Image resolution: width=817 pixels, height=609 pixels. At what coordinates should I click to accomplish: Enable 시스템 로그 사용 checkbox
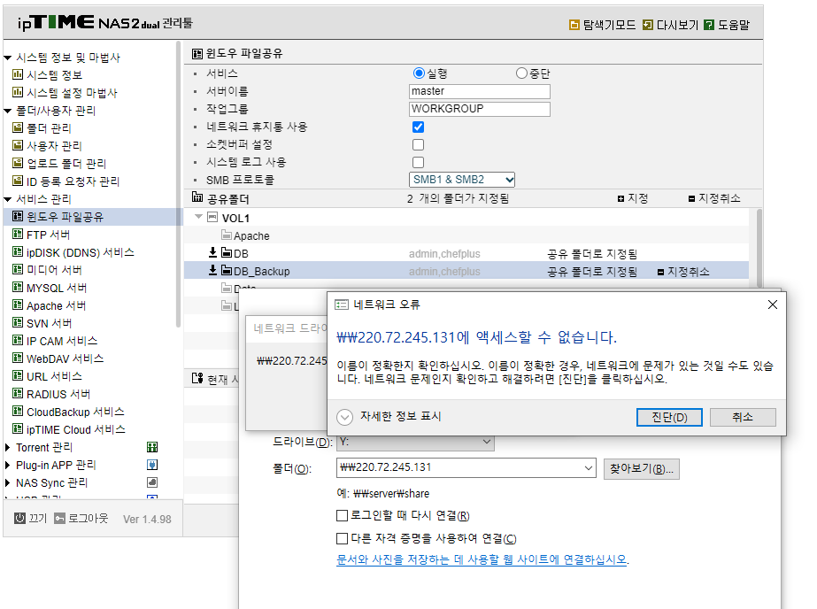(x=418, y=162)
